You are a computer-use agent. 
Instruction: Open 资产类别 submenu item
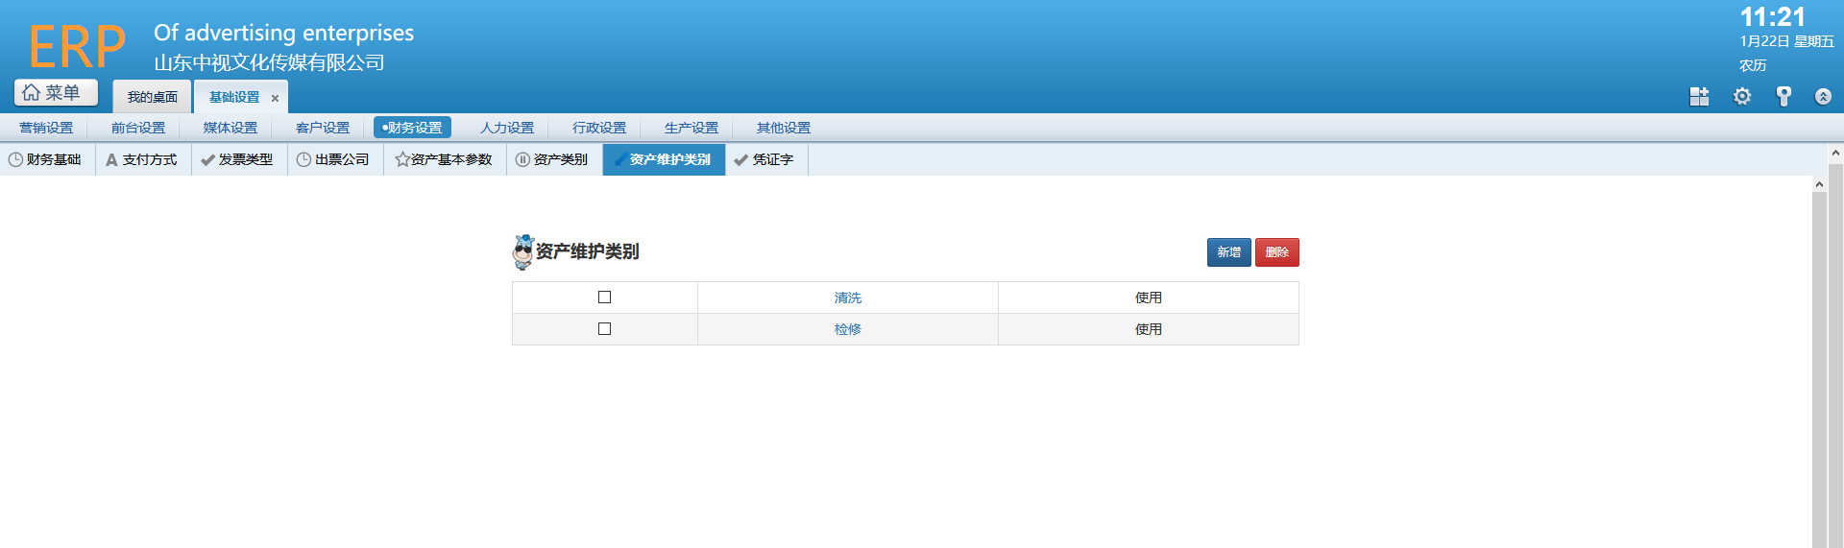pyautogui.click(x=553, y=159)
